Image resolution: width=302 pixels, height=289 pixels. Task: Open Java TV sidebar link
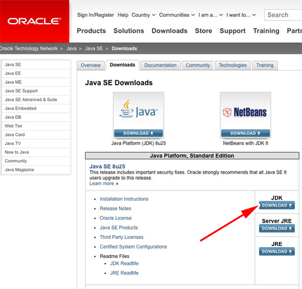tap(36, 143)
